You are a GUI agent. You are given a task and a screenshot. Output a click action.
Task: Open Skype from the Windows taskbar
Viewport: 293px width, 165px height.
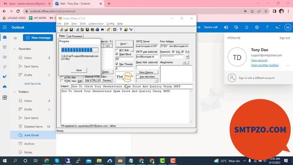57,161
